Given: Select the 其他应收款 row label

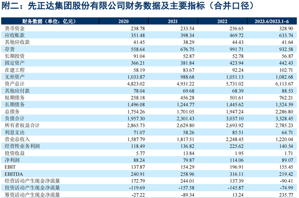Looking at the screenshot, I should (17, 42).
